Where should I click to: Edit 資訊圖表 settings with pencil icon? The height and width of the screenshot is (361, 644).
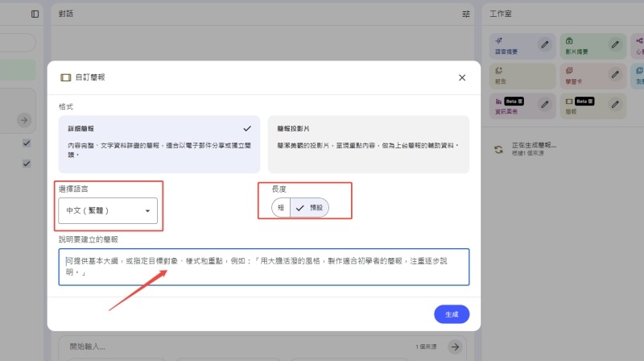545,105
